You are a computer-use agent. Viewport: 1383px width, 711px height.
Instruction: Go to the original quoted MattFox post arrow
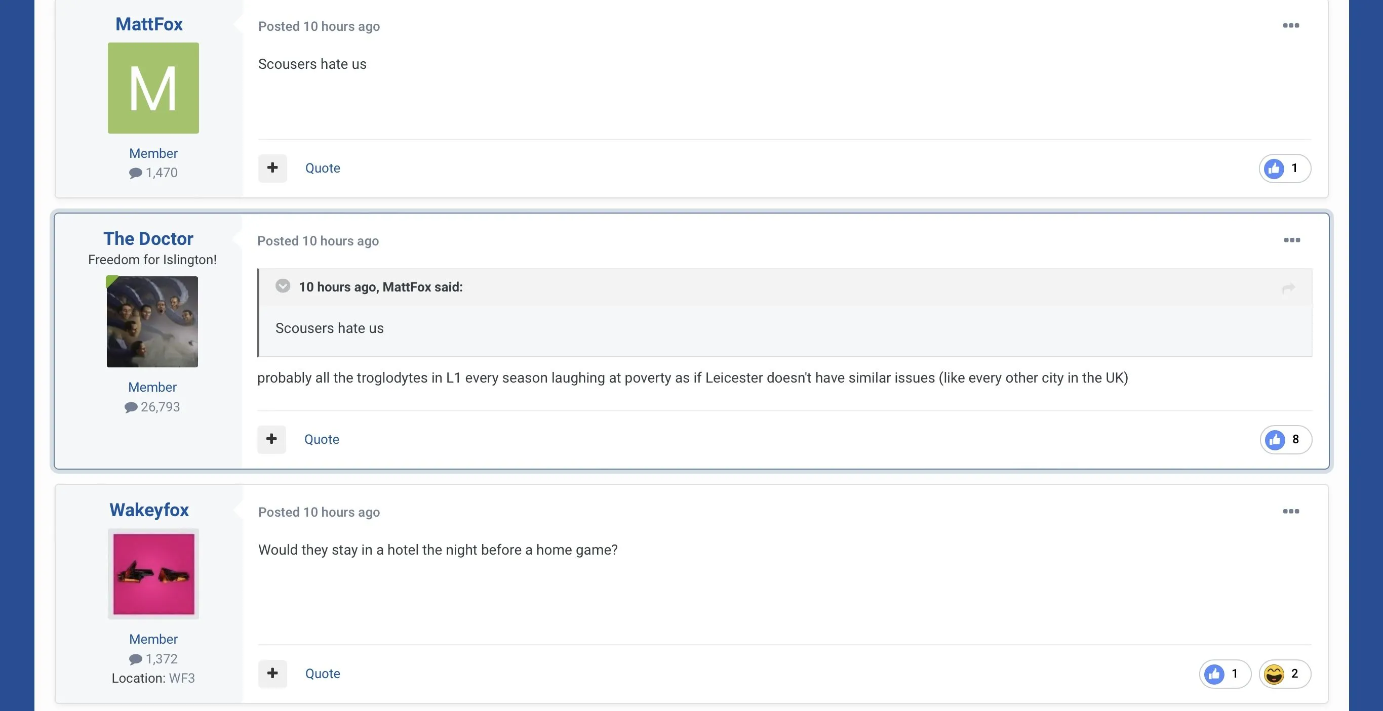click(x=1288, y=288)
